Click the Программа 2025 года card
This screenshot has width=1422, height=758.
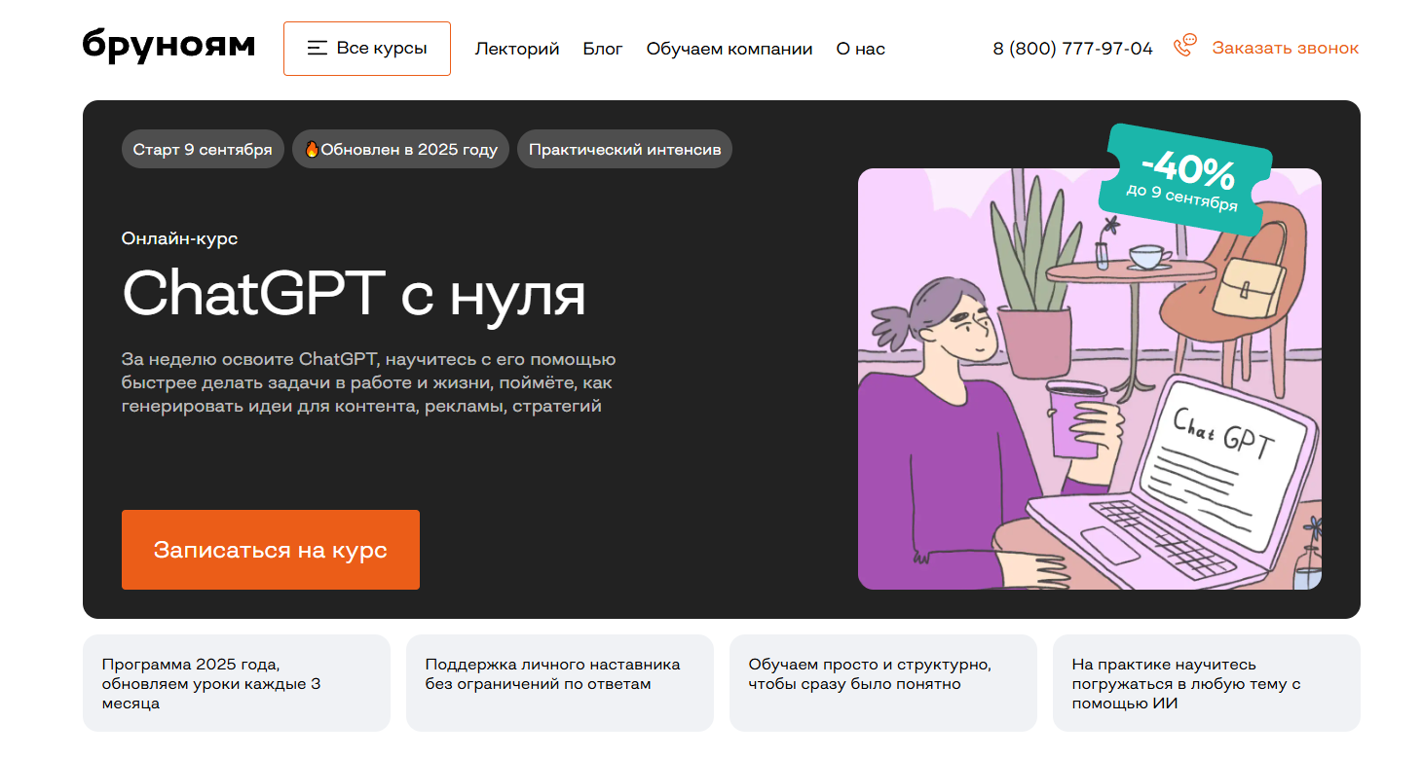237,683
